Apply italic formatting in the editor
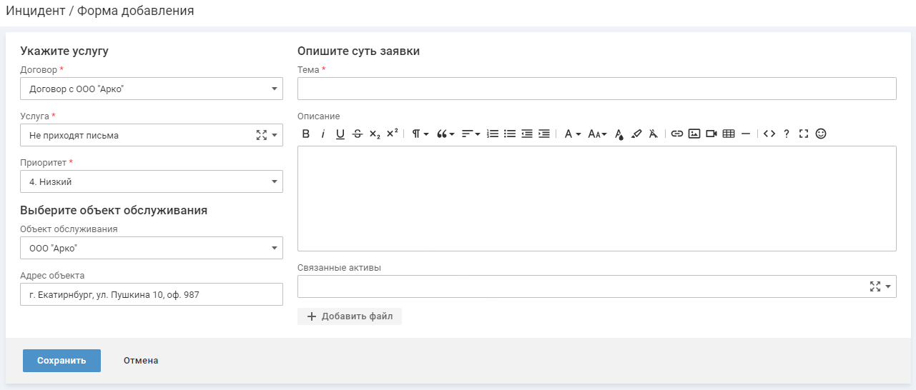Image resolution: width=916 pixels, height=390 pixels. (x=322, y=134)
